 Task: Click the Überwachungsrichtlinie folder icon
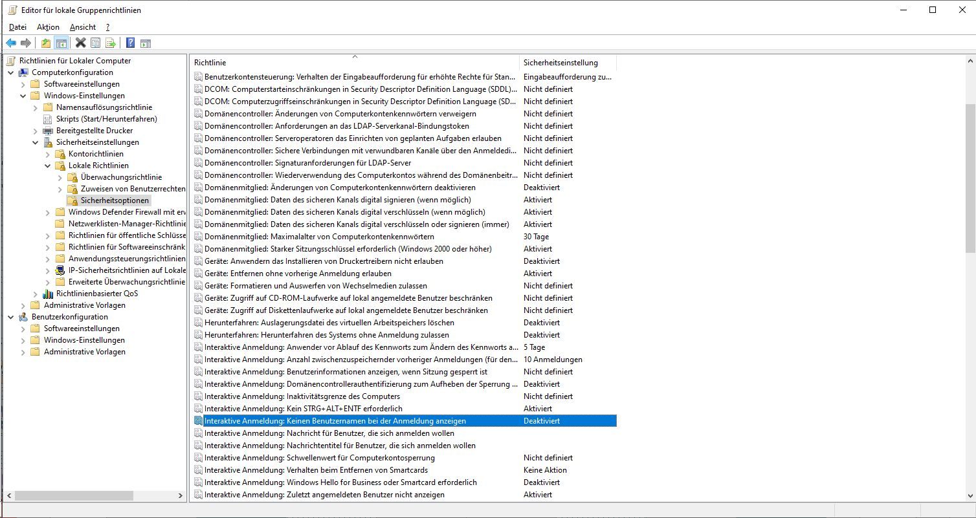(73, 177)
